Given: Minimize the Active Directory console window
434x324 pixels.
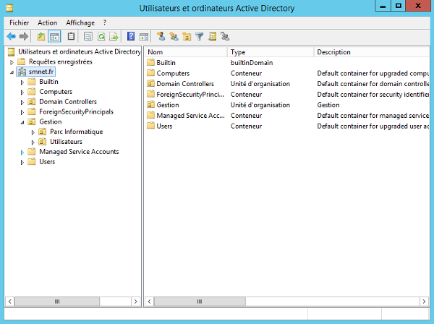Looking at the screenshot, I should (383, 6).
